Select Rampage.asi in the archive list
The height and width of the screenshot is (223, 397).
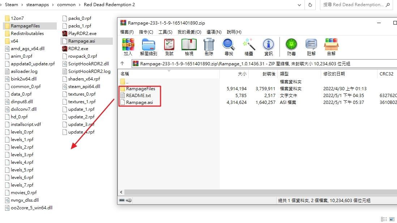click(140, 102)
